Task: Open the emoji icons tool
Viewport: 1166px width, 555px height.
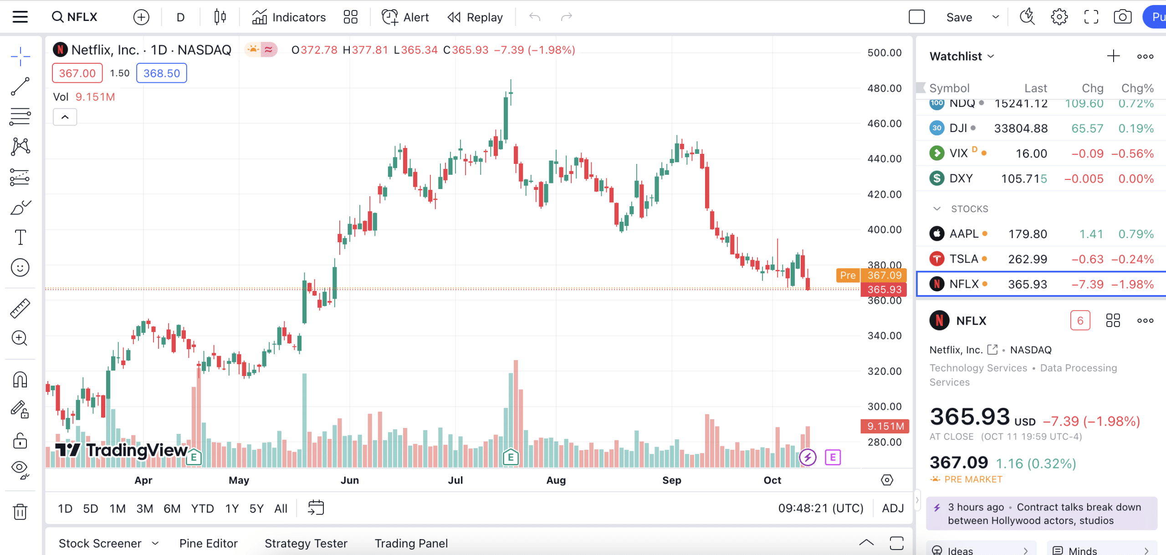Action: (x=20, y=268)
